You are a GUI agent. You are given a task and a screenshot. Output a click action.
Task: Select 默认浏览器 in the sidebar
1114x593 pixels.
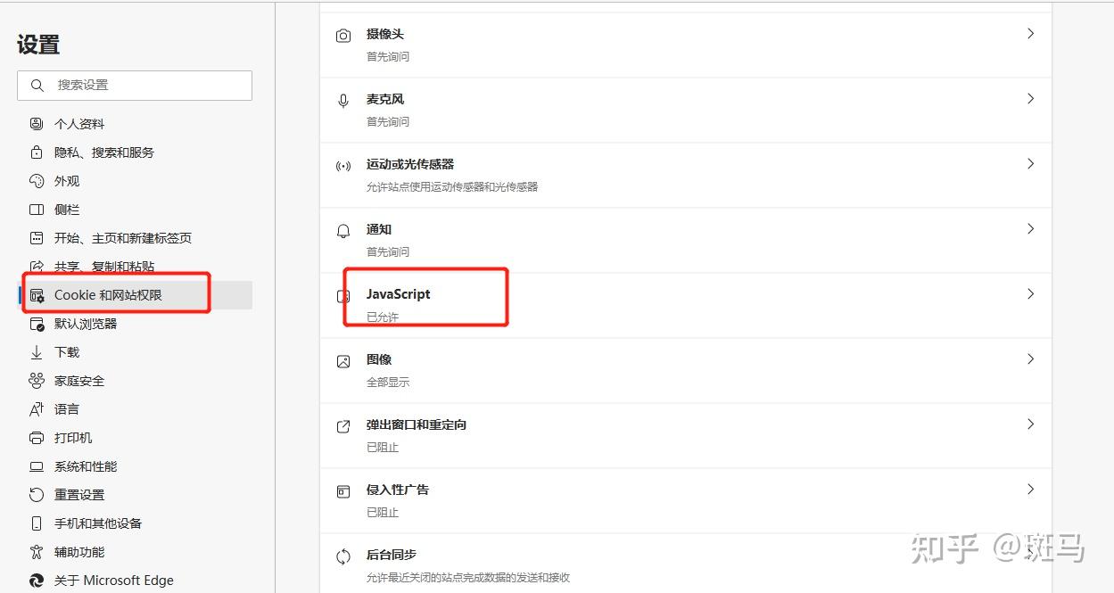click(86, 323)
